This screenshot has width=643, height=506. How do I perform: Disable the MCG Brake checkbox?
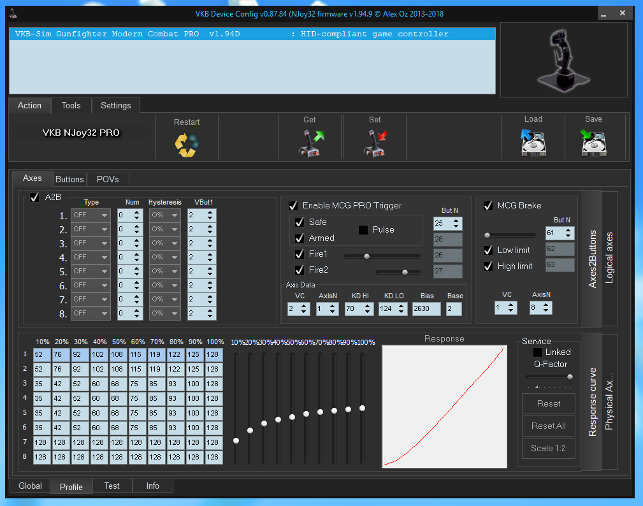488,206
